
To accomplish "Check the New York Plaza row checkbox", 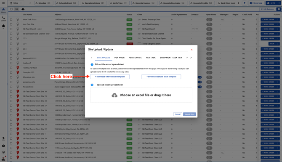I will click(x=11, y=20).
